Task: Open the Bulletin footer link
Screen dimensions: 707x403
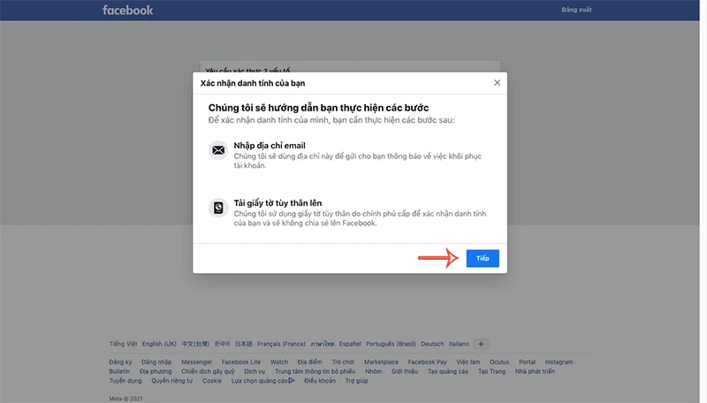Action: 119,371
